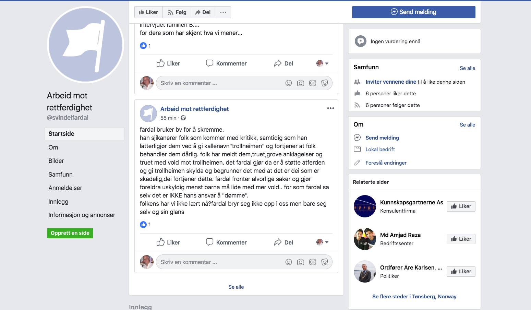Toggle Liker for Kunnskapsgartnerne As
The width and height of the screenshot is (531, 310).
point(461,206)
